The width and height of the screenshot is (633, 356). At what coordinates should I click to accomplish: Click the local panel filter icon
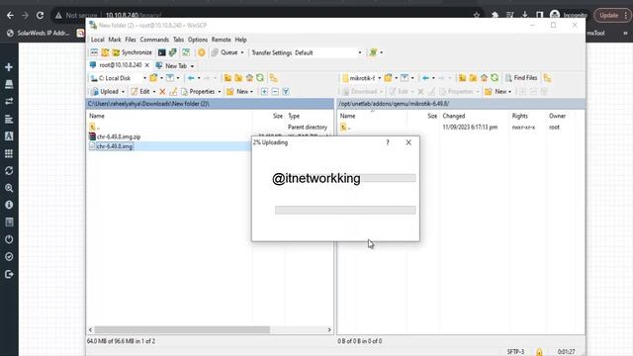(x=170, y=78)
